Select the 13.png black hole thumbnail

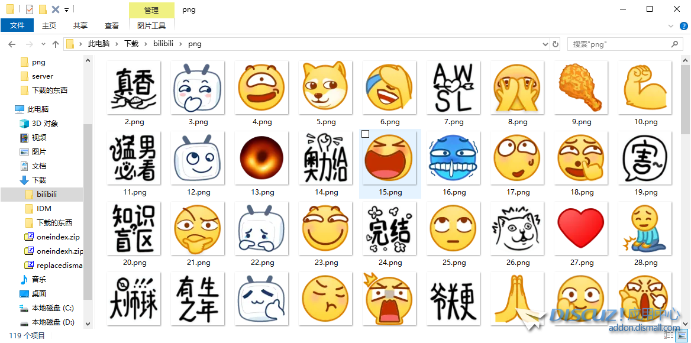(x=261, y=158)
